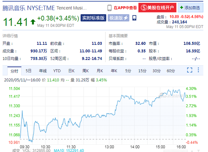Image resolution: width=208 pixels, height=152 pixels.
Task: Click the 15:00 time axis marker
Action: 160,147
